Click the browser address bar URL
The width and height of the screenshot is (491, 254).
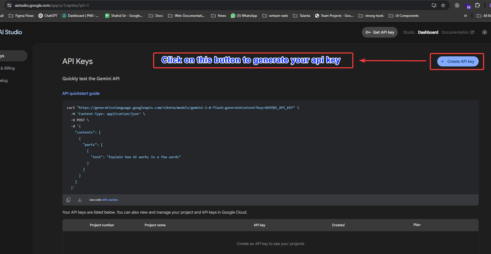pos(52,5)
